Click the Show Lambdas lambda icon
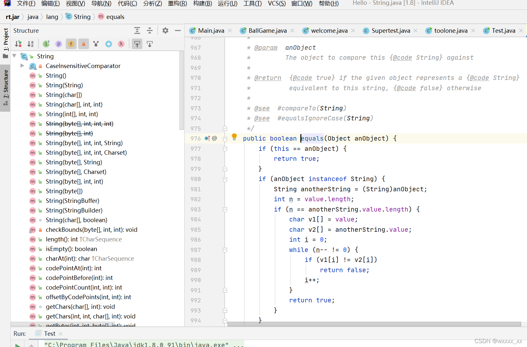527x347 pixels. [121, 44]
